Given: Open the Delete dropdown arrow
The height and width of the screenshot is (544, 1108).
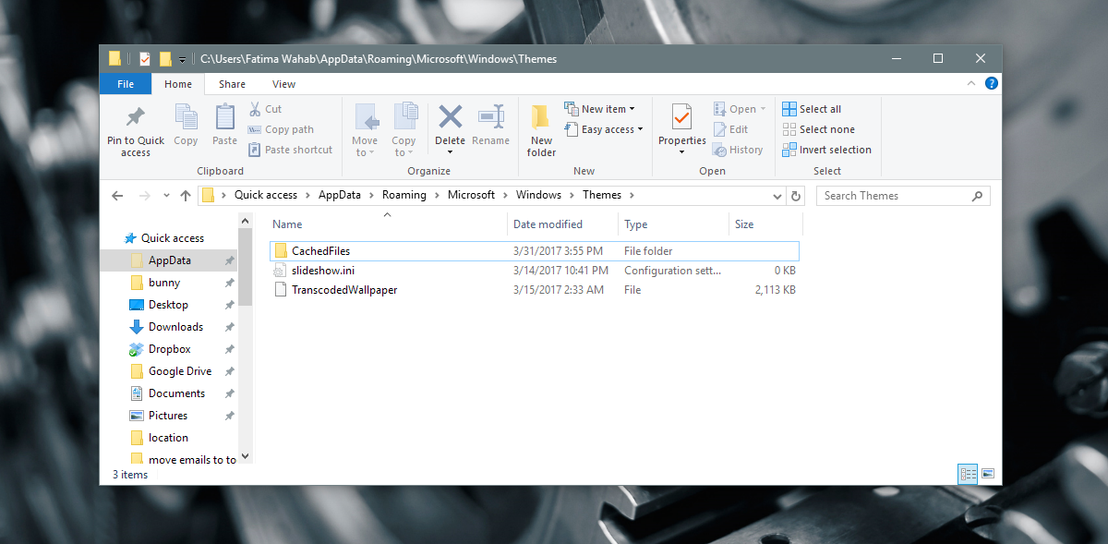Looking at the screenshot, I should click(450, 152).
